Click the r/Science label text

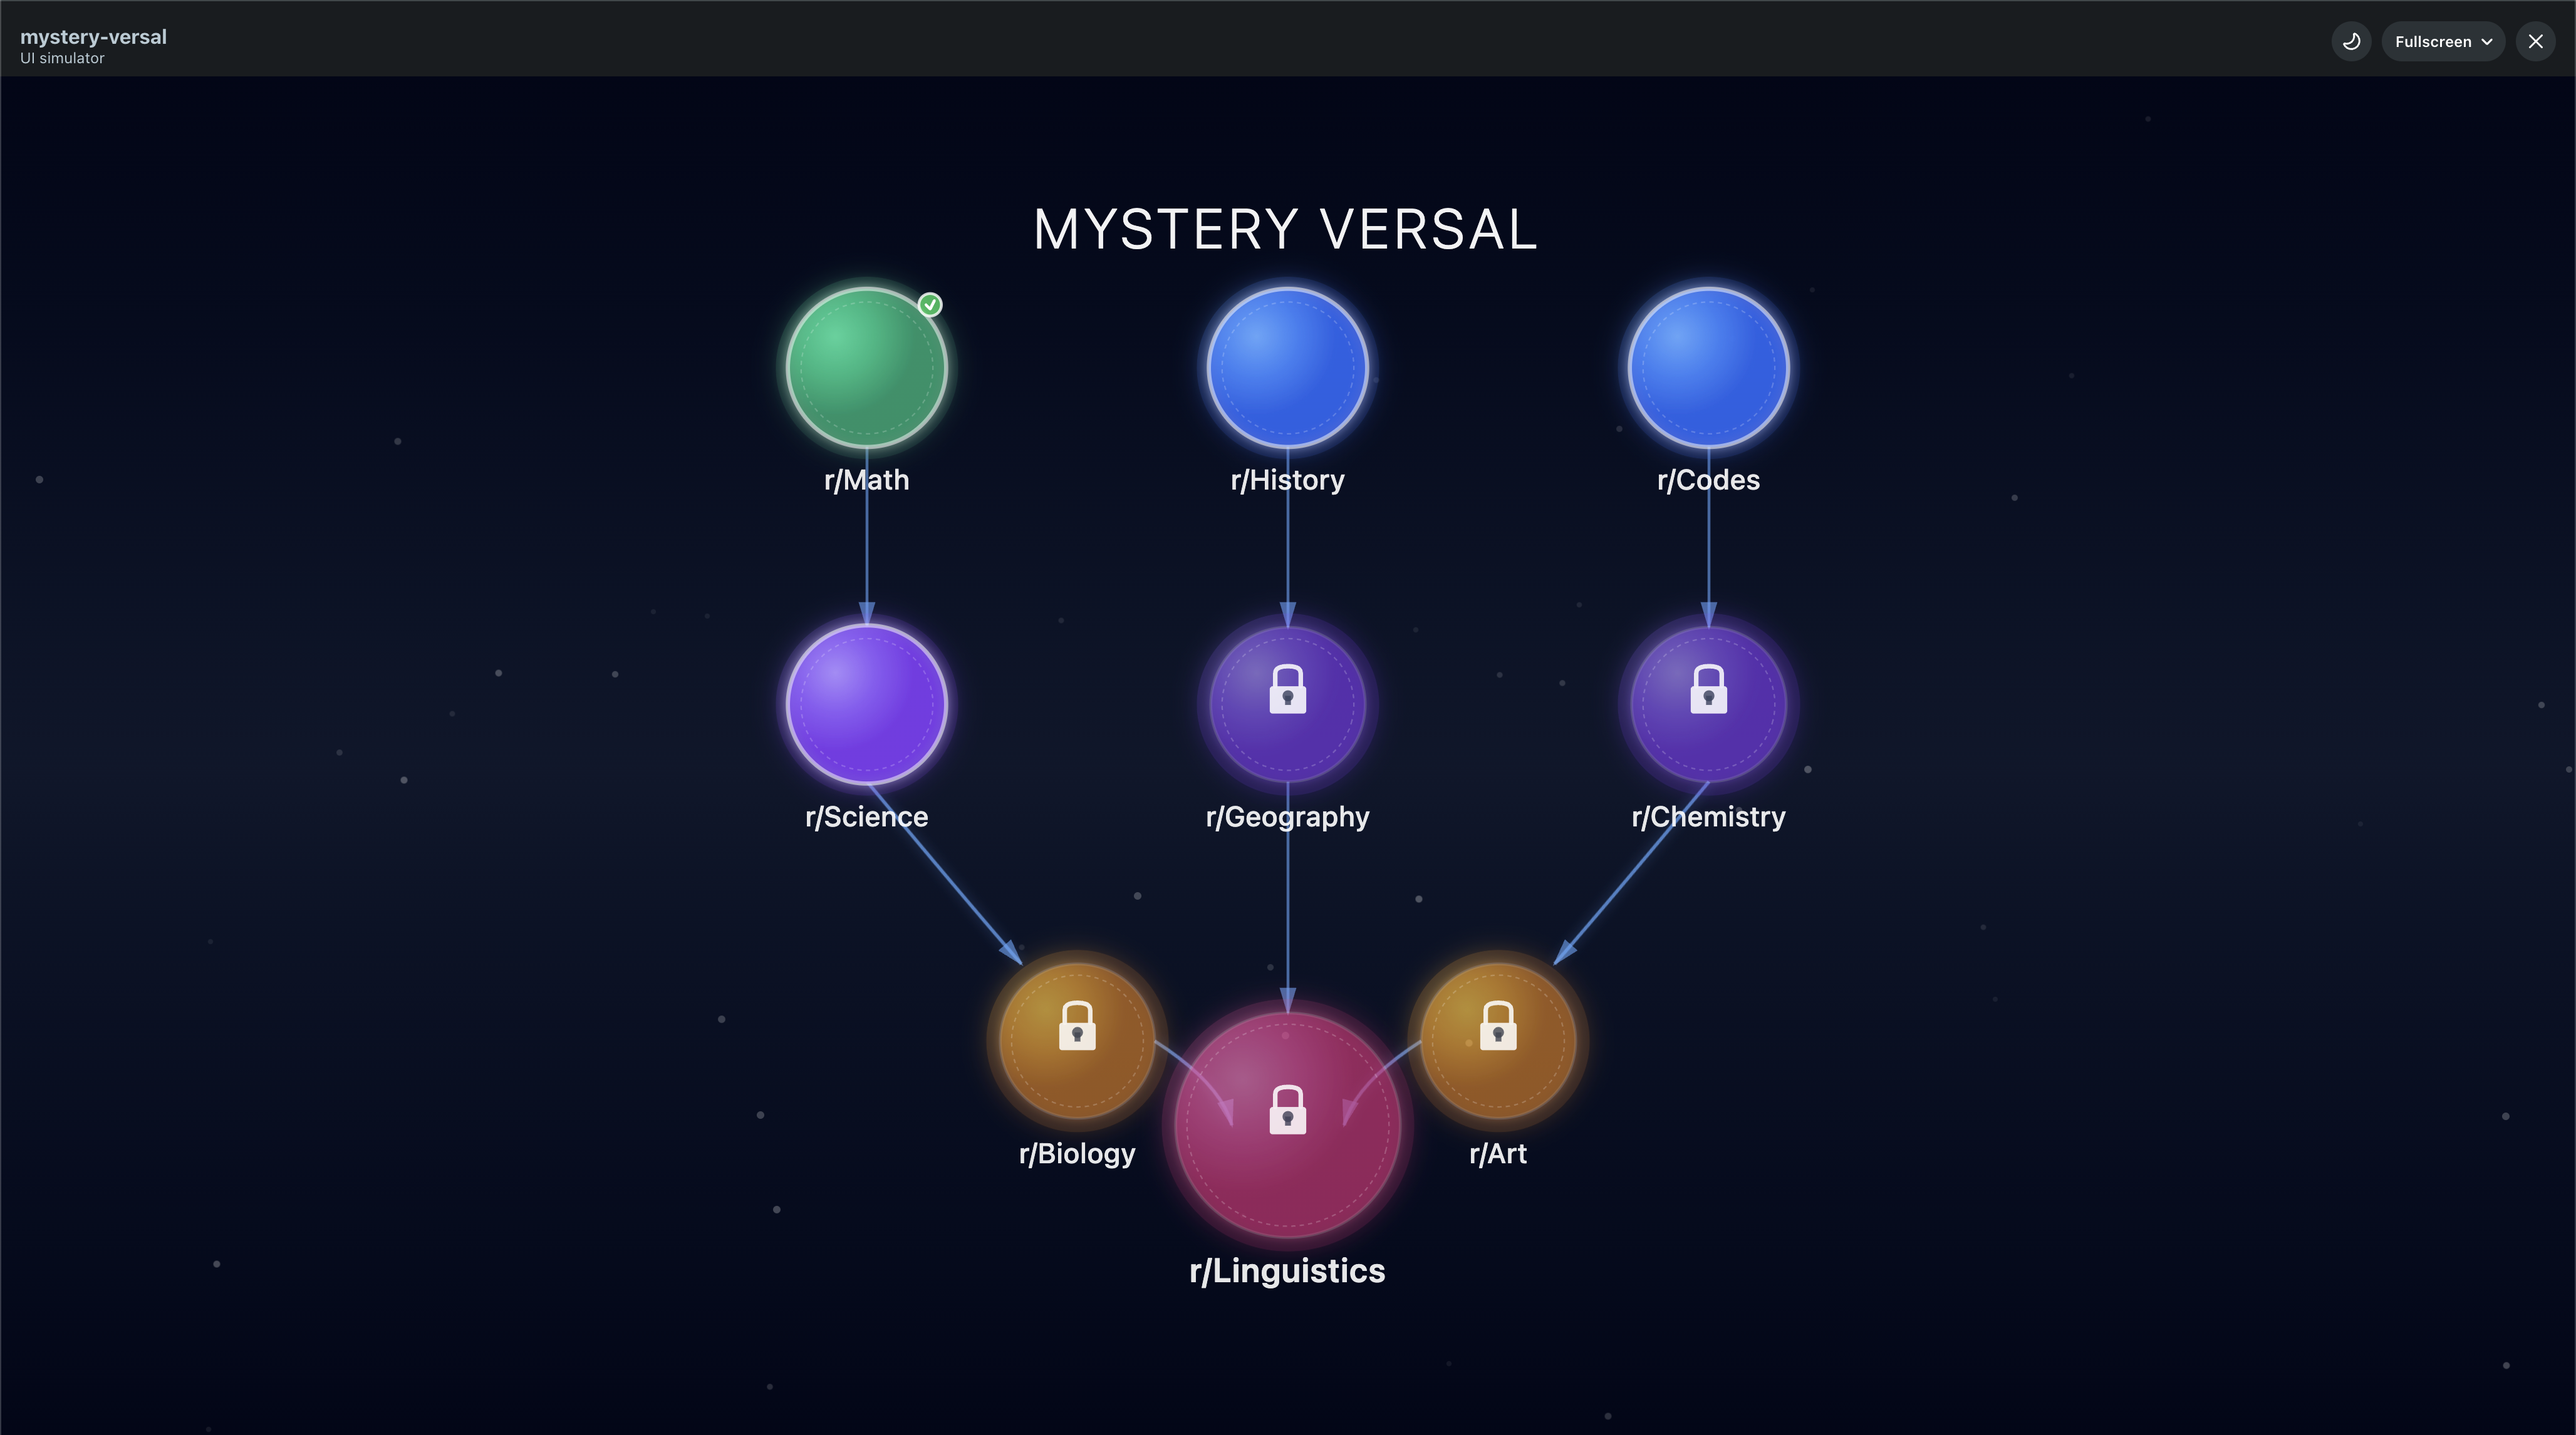(x=866, y=818)
